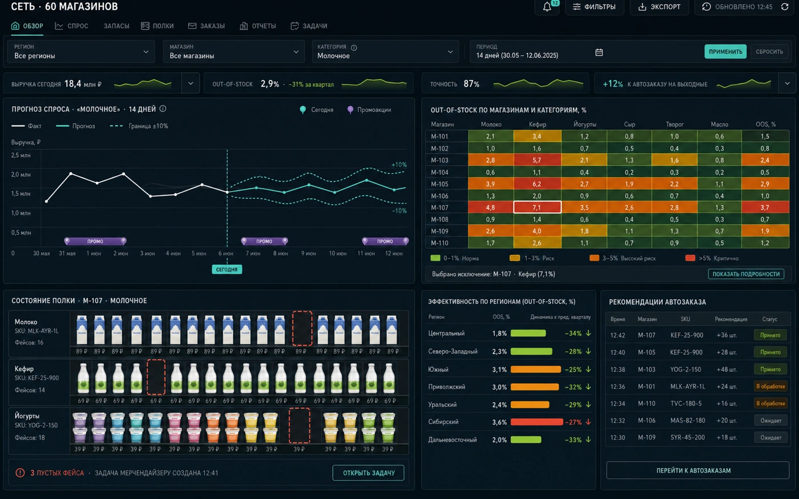Click the yellow 1–3% Риск legend swatch
This screenshot has height=499, width=799.
tap(515, 258)
